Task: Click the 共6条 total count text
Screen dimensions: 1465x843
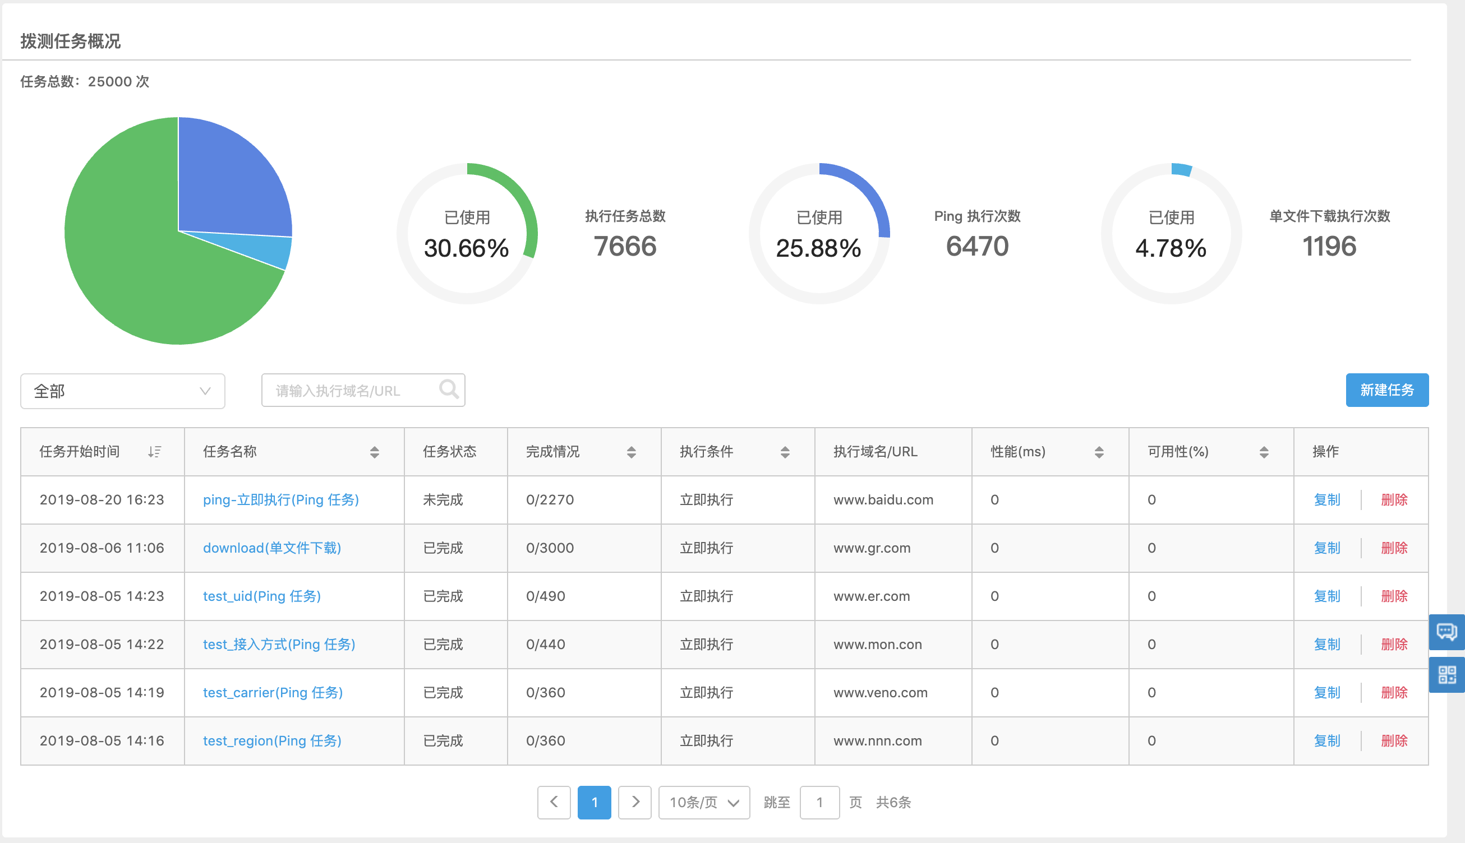Action: point(893,802)
